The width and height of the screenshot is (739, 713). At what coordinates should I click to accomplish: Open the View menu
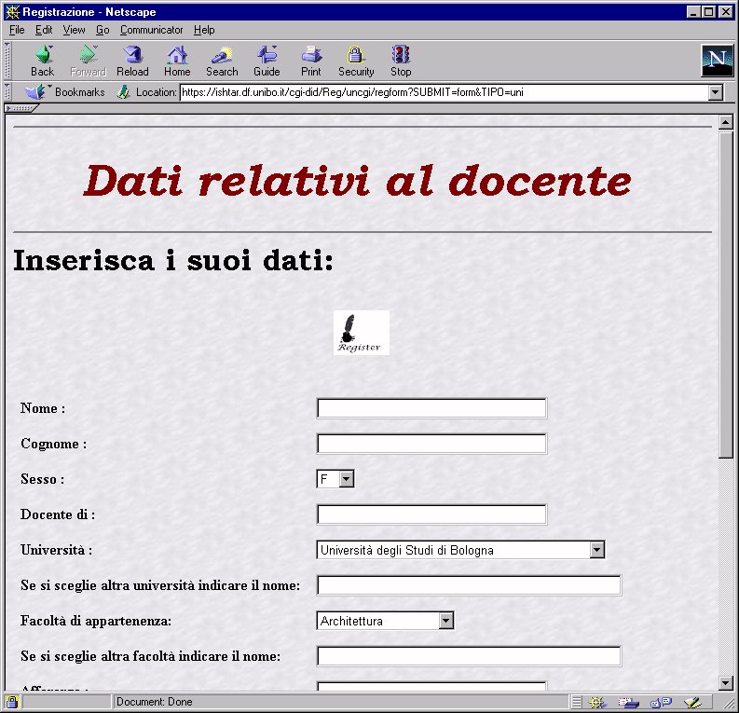74,30
